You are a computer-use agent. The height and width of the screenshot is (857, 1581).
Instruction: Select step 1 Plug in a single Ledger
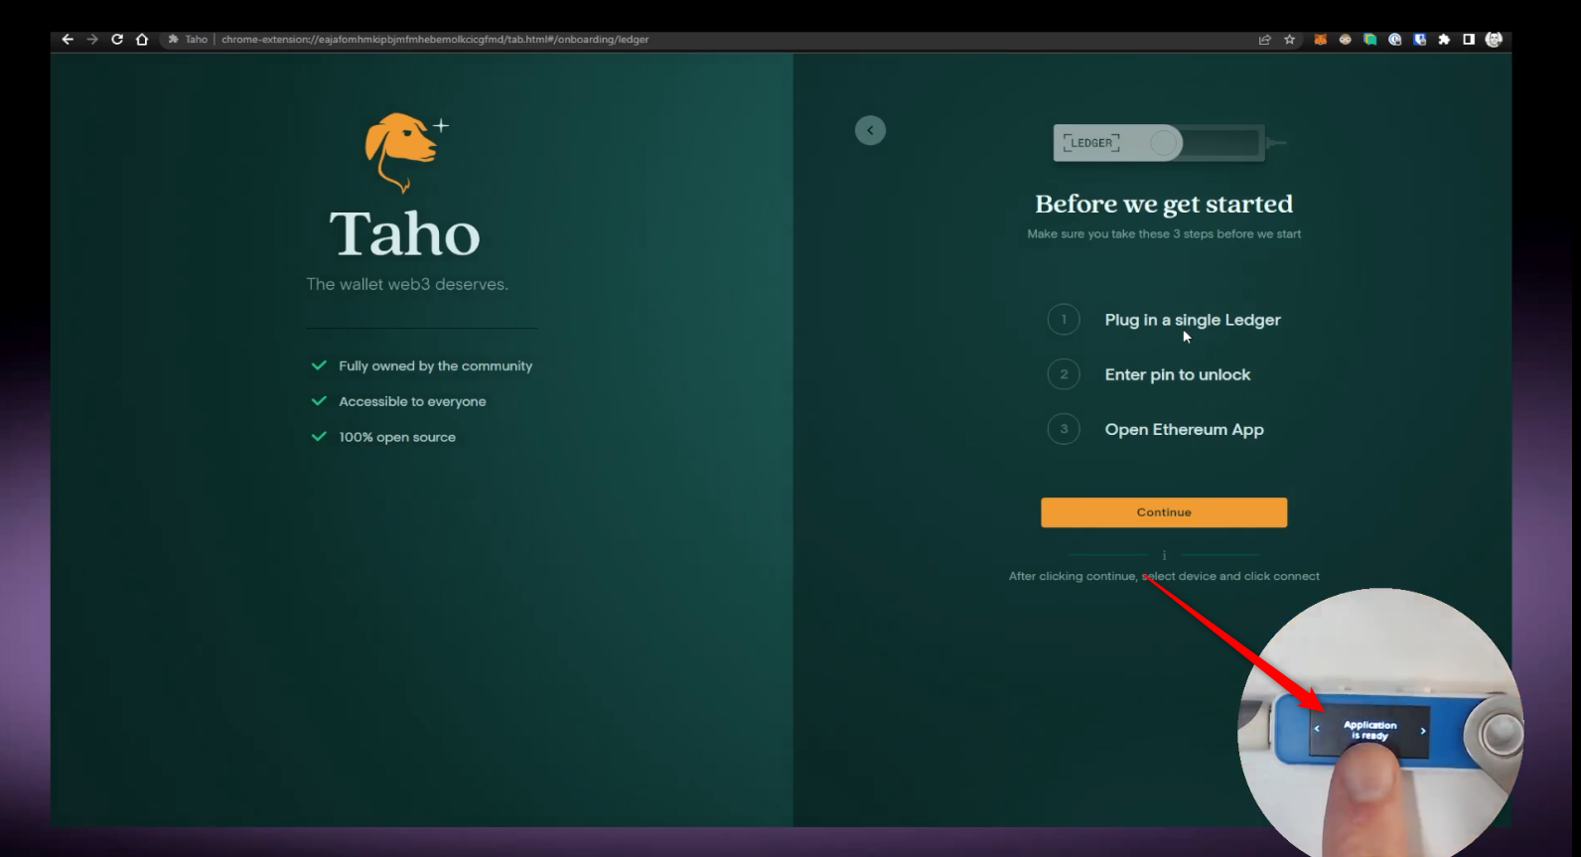1192,320
